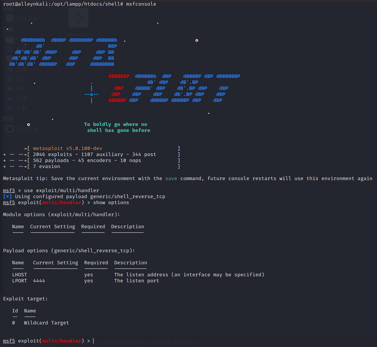Open the faint shell.exe file icon in background window
This screenshot has height=347, width=377.
(78, 18)
